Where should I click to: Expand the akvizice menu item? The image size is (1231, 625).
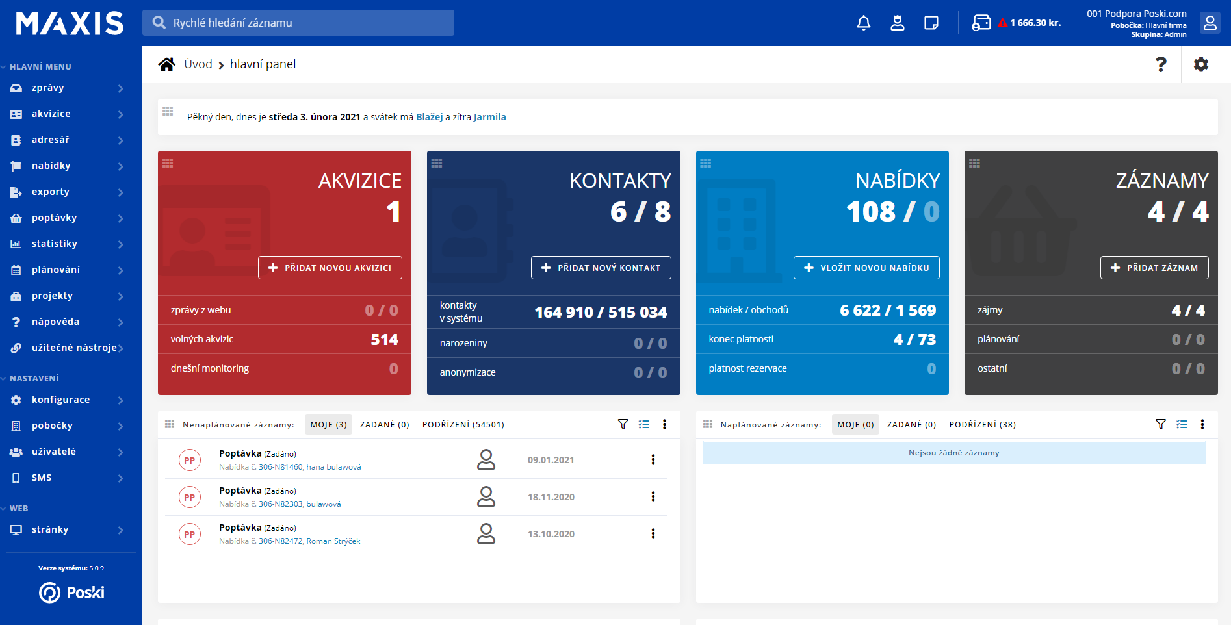pyautogui.click(x=120, y=114)
